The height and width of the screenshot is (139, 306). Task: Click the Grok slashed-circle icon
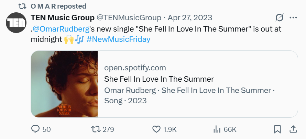tap(280, 18)
